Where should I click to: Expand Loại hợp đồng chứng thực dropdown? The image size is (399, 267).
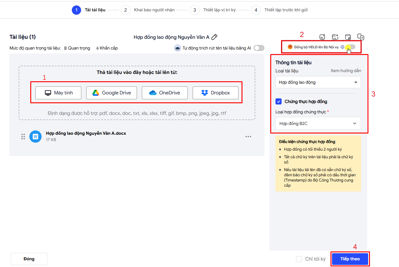pos(318,123)
